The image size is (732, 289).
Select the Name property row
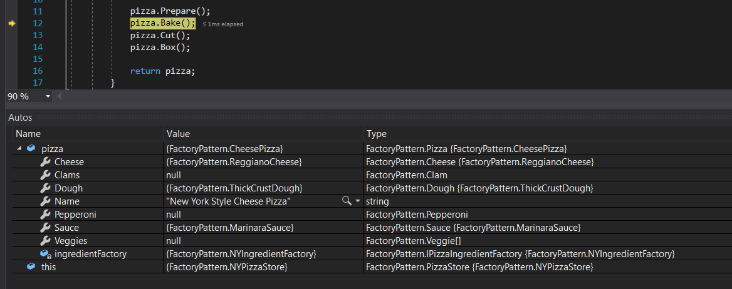[x=372, y=201]
